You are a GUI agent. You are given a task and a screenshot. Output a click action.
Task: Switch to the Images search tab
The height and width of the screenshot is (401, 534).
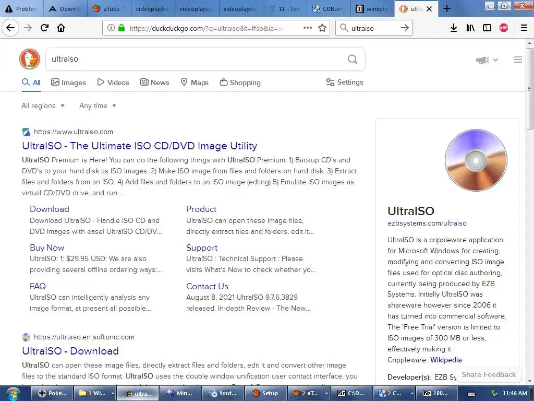68,82
